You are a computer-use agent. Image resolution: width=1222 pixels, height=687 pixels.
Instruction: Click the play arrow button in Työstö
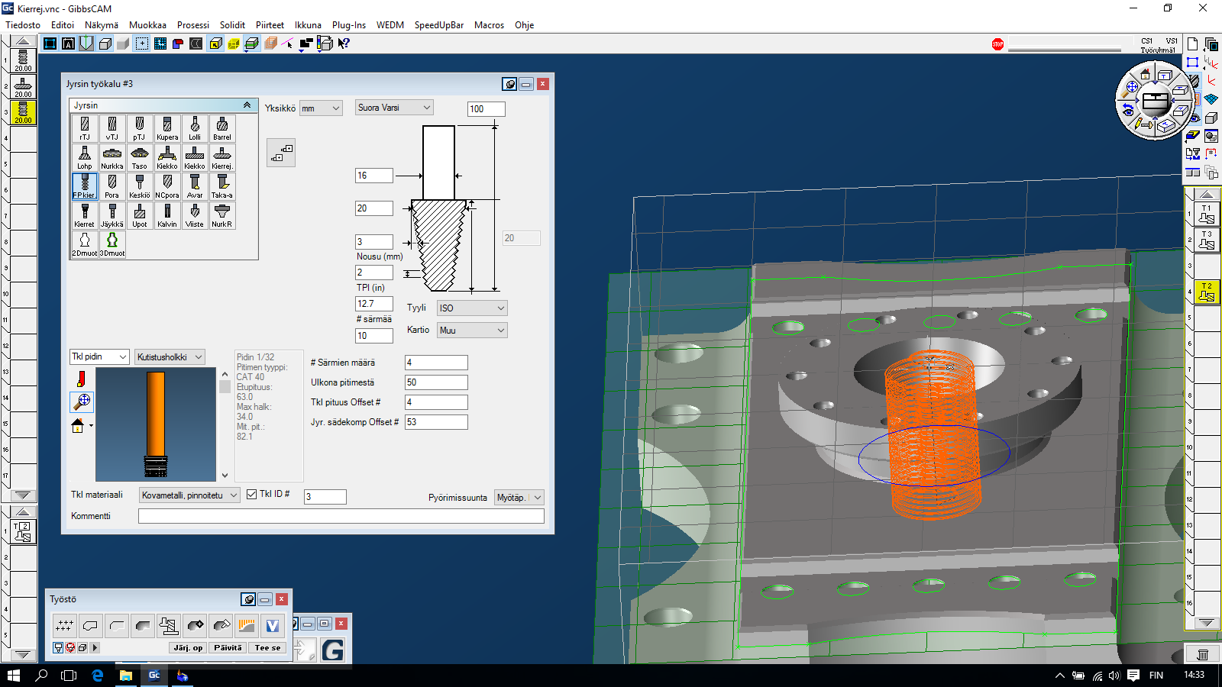95,647
